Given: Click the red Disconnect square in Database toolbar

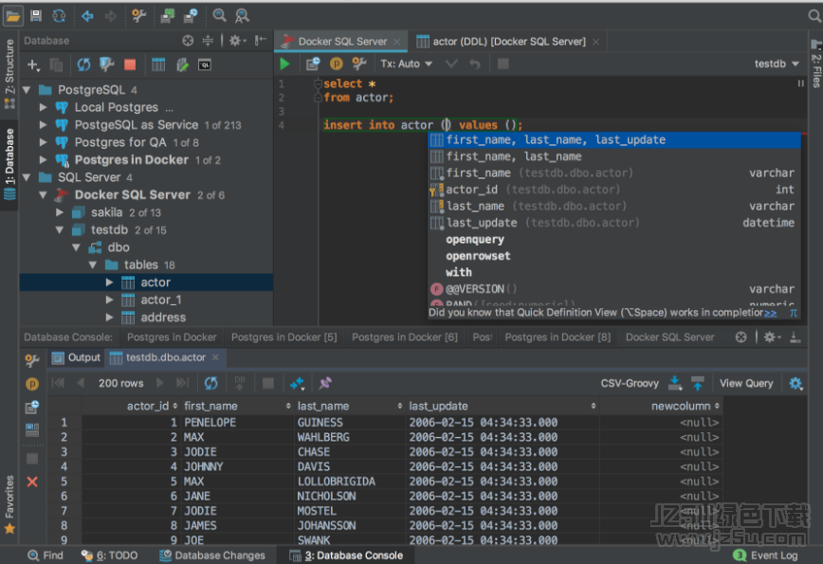Looking at the screenshot, I should click(130, 64).
